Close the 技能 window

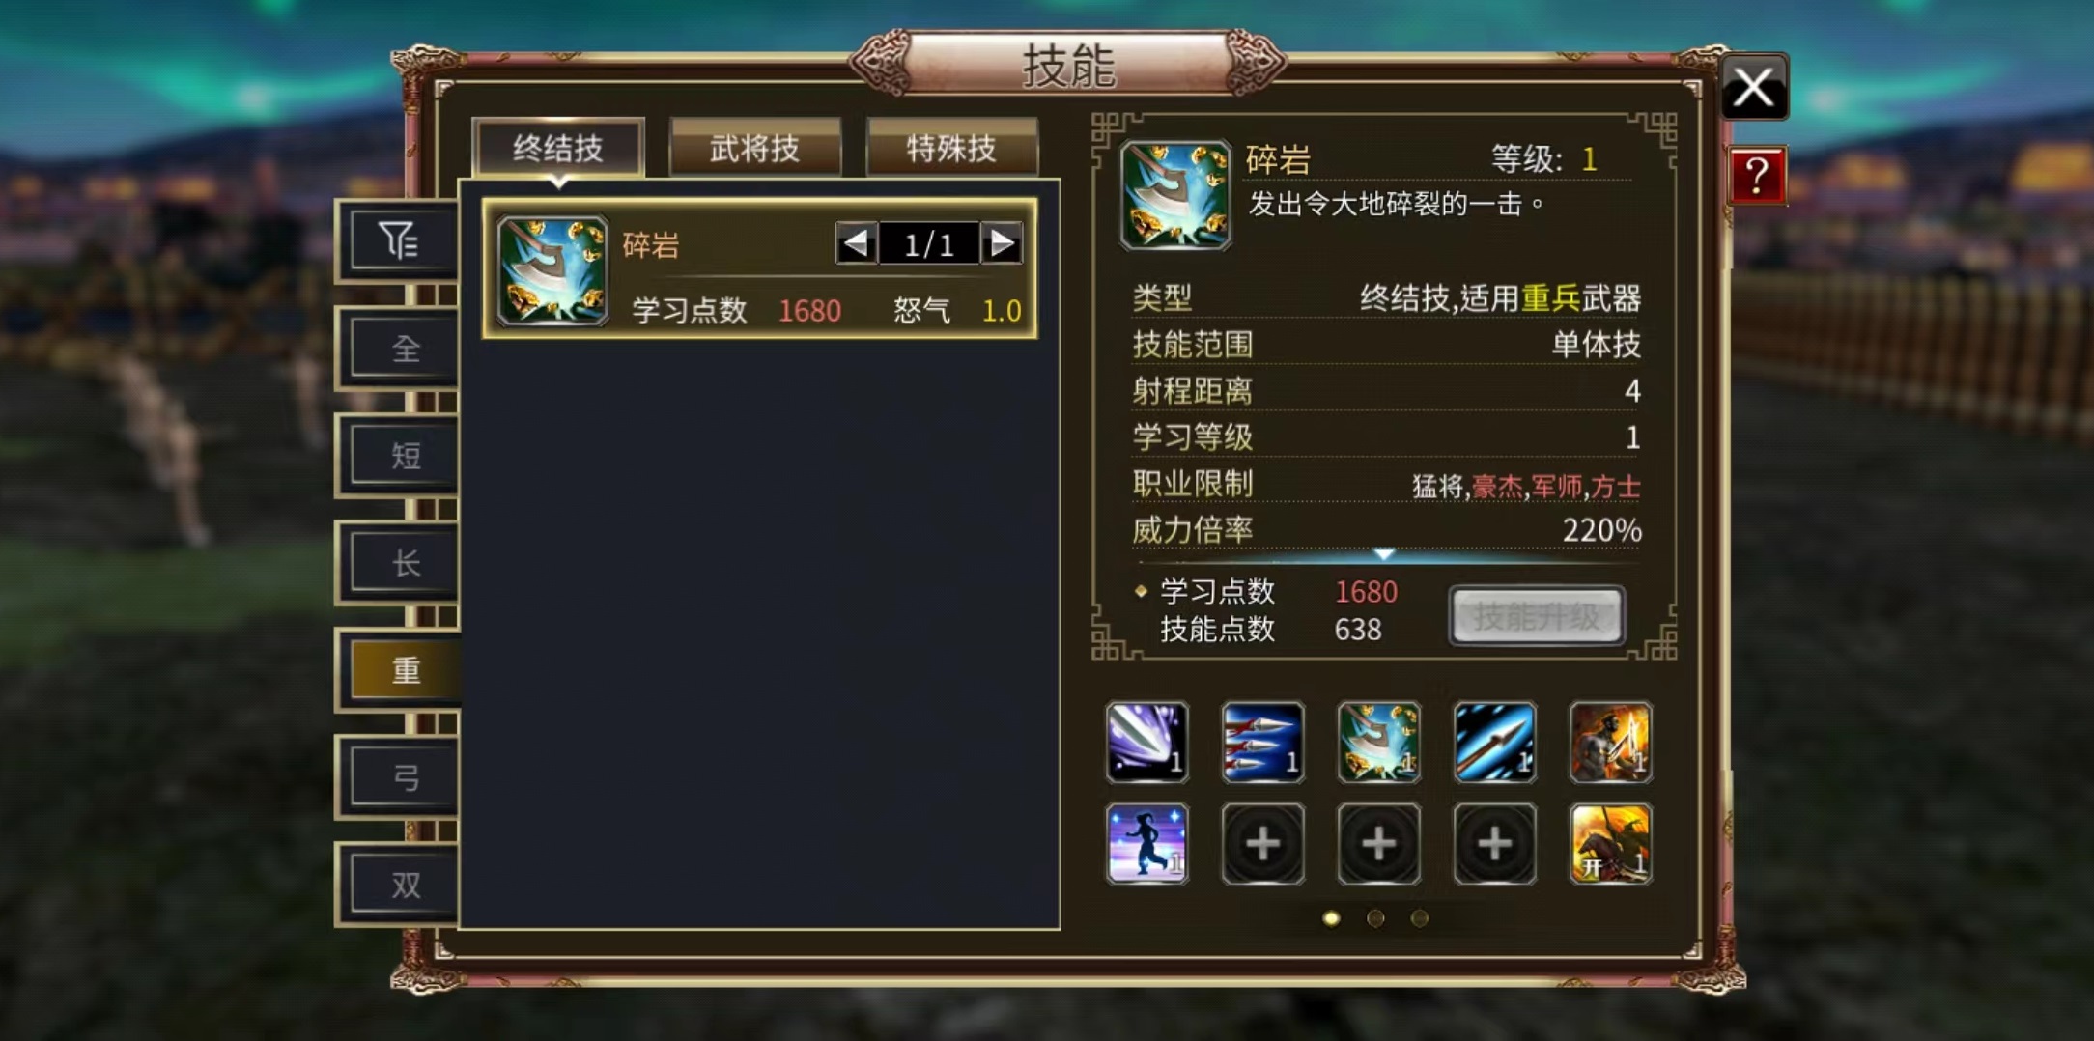1753,88
